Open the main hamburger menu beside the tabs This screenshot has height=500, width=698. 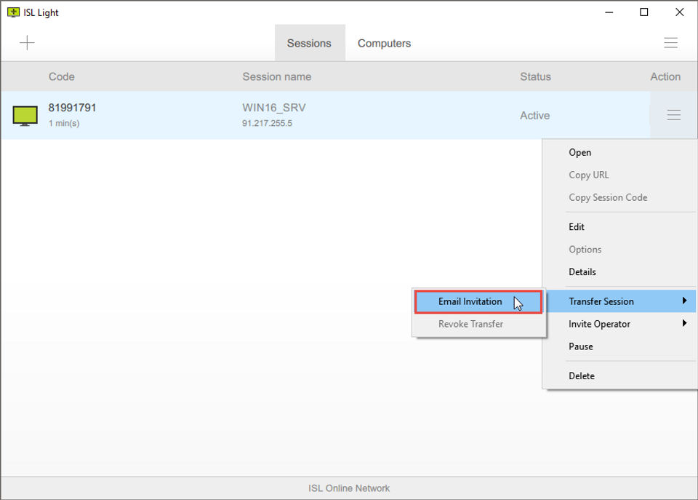(x=670, y=43)
